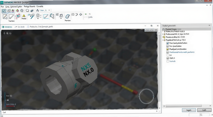The image size is (213, 117).
Task: Start the sketch tool with pencil and circle
Action: point(5,17)
